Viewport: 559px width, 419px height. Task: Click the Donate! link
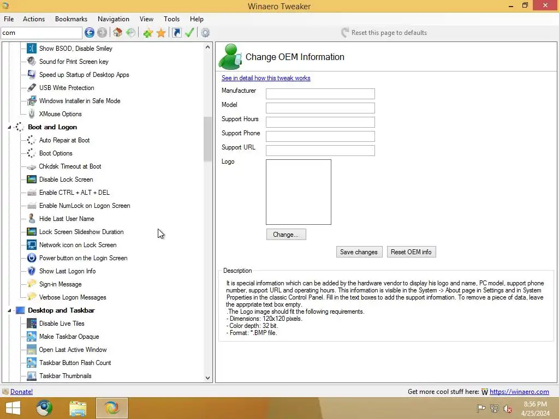[x=21, y=392]
